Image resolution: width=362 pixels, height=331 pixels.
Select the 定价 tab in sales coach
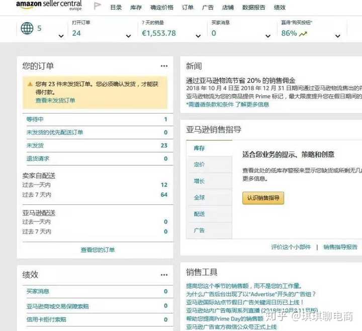coord(210,164)
